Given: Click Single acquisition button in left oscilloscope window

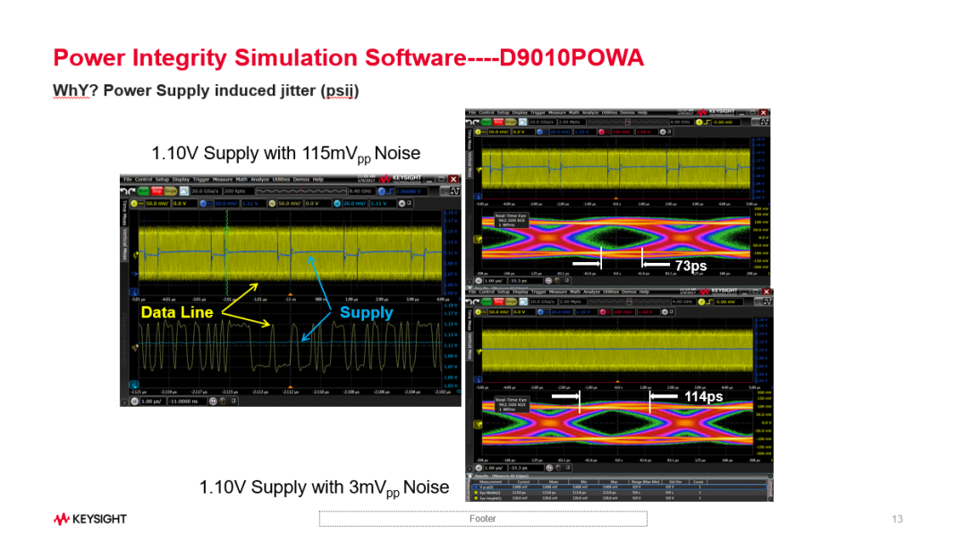Looking at the screenshot, I should coord(171,191).
